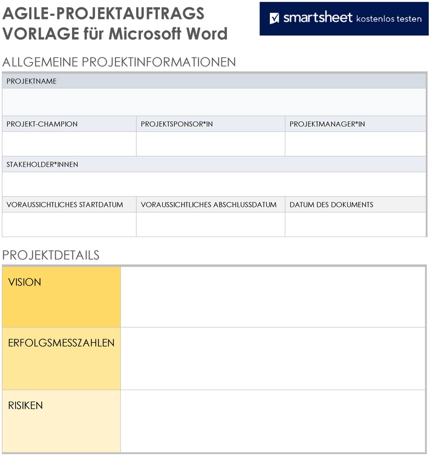Select the 'PROJEKT-CHAMPION' label
430x456 pixels.
point(42,124)
